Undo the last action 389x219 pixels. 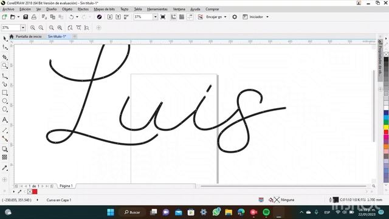point(72,17)
